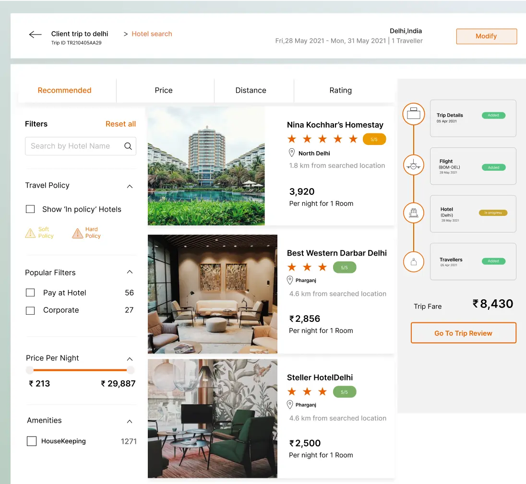Click the Travellers step icon in timeline

click(x=413, y=262)
